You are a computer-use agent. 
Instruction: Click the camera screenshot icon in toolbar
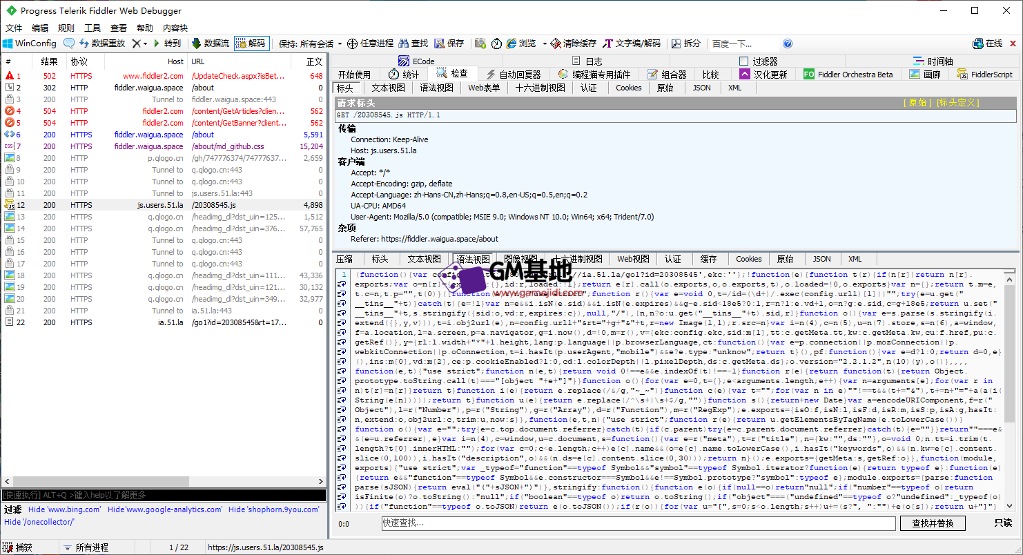tap(480, 43)
